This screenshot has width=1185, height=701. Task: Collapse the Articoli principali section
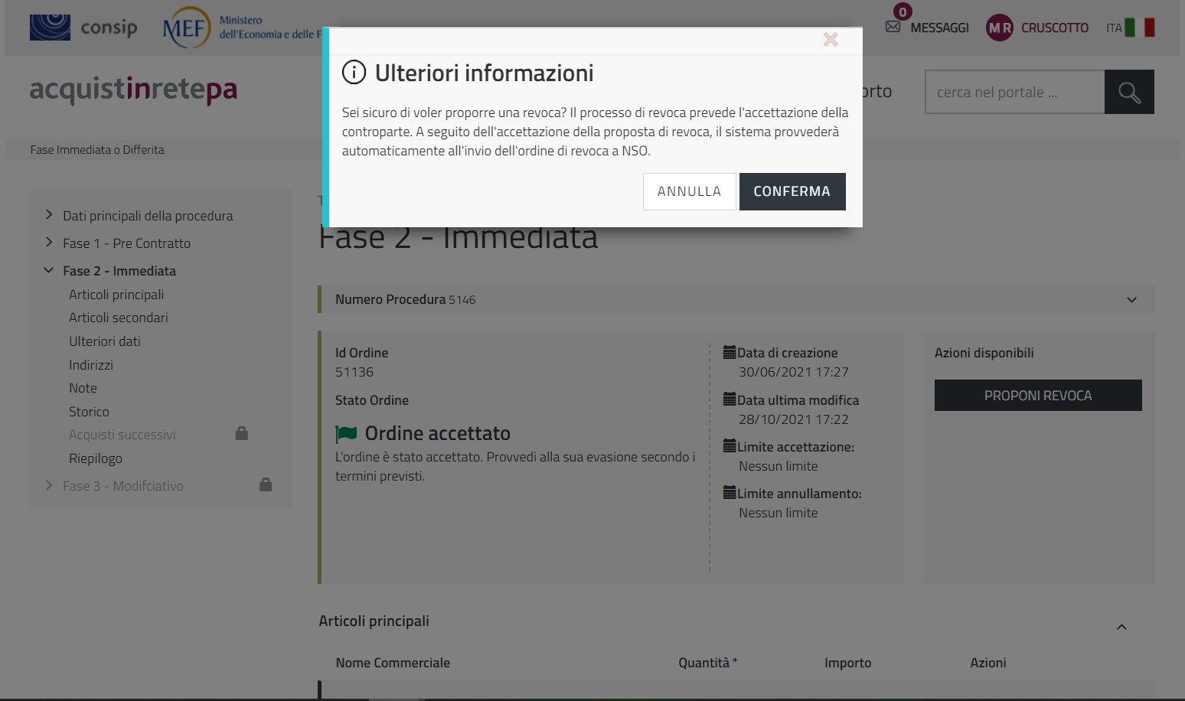tap(1121, 627)
